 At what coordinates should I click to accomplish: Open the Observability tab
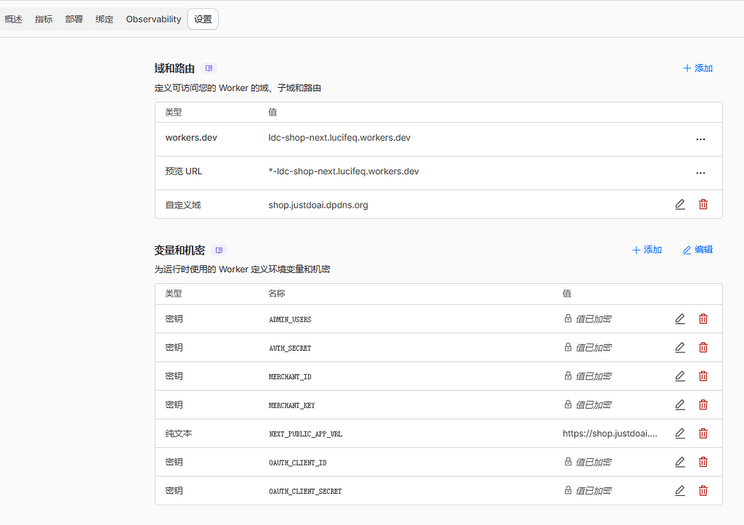coord(154,20)
